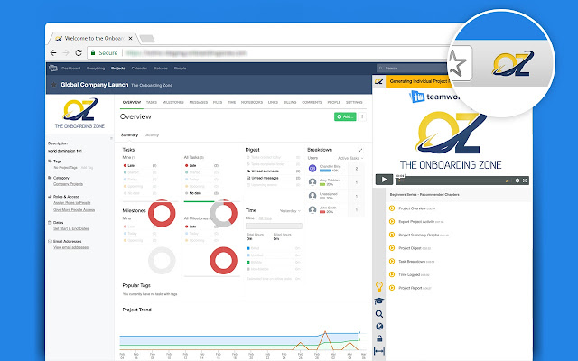Open the Yesterday dropdown in Time section
The height and width of the screenshot is (361, 578).
pyautogui.click(x=290, y=211)
